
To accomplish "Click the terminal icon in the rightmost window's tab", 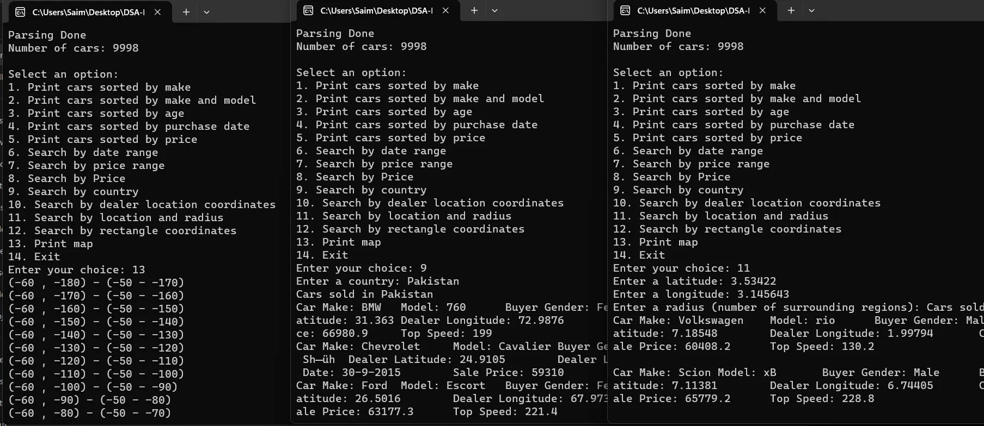I will [x=625, y=10].
